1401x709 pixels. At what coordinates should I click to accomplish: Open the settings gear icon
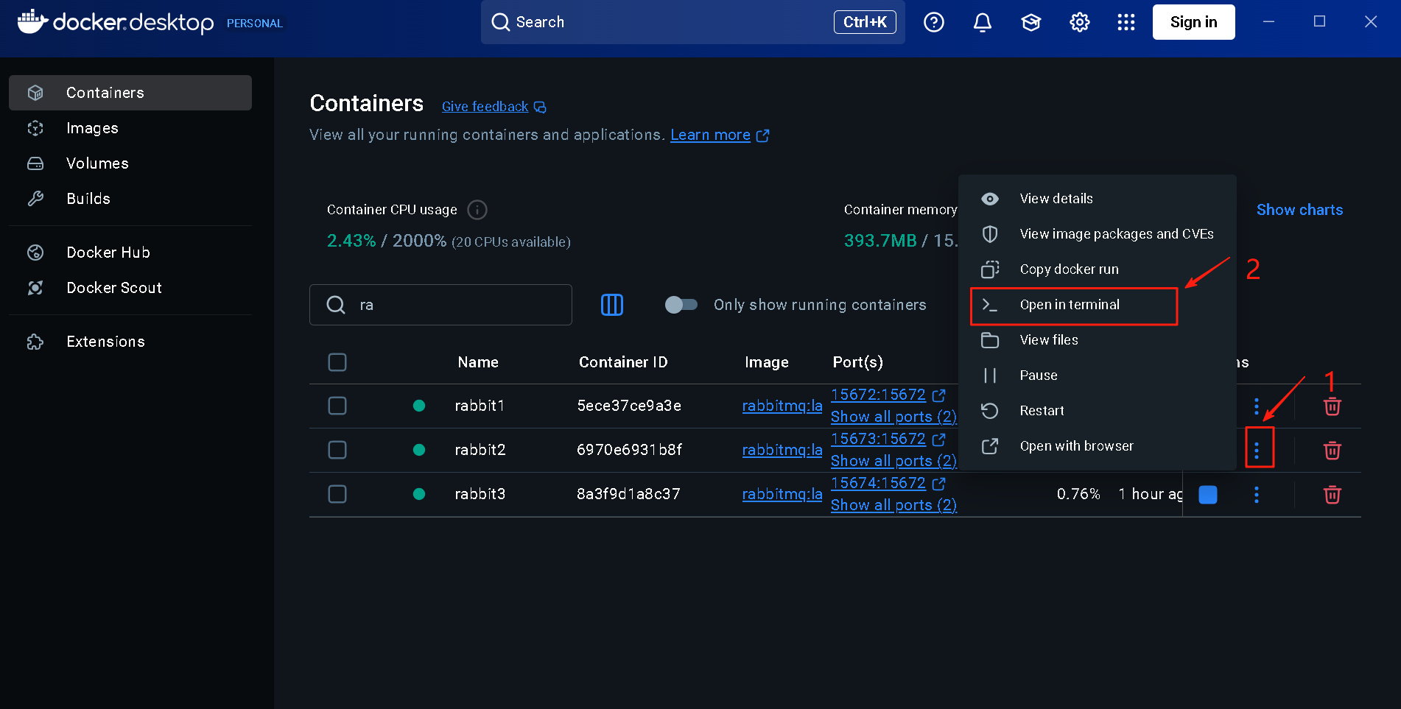pyautogui.click(x=1079, y=22)
